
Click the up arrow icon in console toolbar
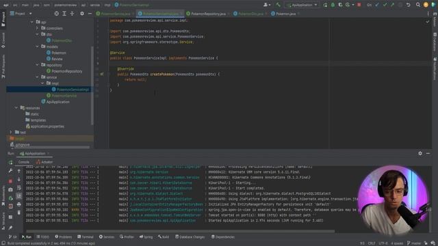tap(18, 172)
